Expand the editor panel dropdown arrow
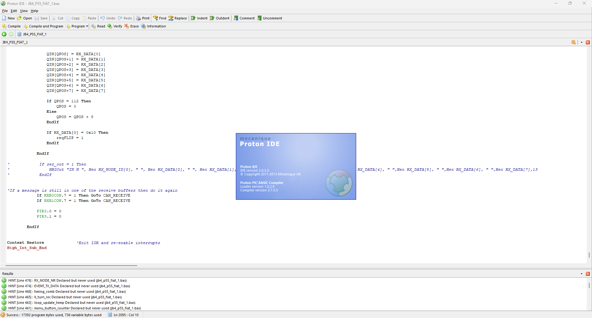Viewport: 592px width, 318px height. click(582, 42)
